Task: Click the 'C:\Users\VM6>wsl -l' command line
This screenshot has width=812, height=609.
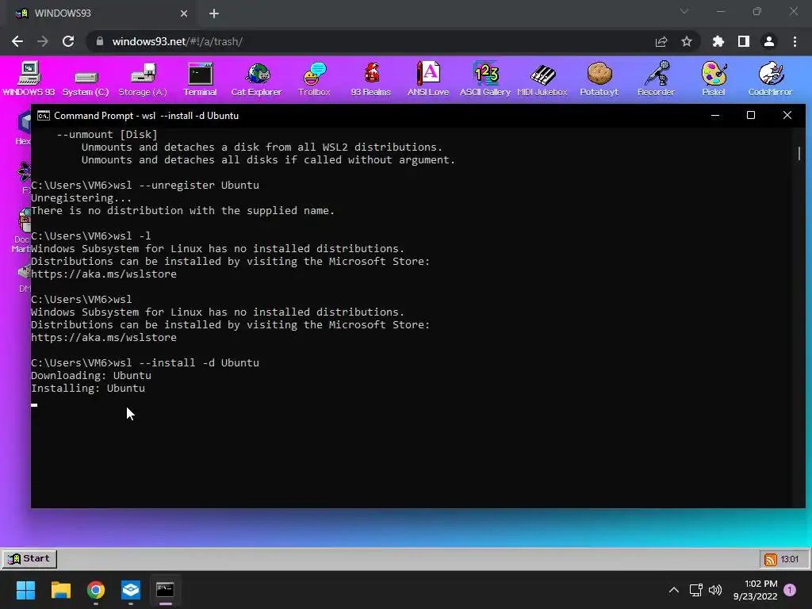Action: pyautogui.click(x=91, y=236)
